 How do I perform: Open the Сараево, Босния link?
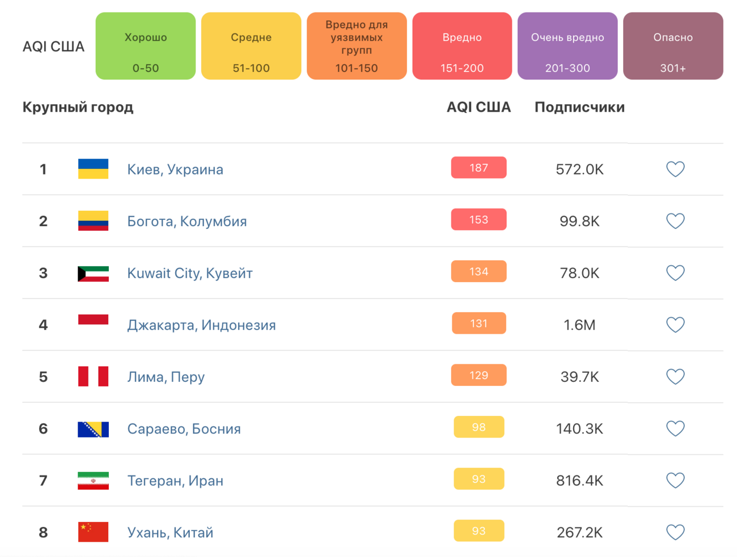pyautogui.click(x=184, y=429)
